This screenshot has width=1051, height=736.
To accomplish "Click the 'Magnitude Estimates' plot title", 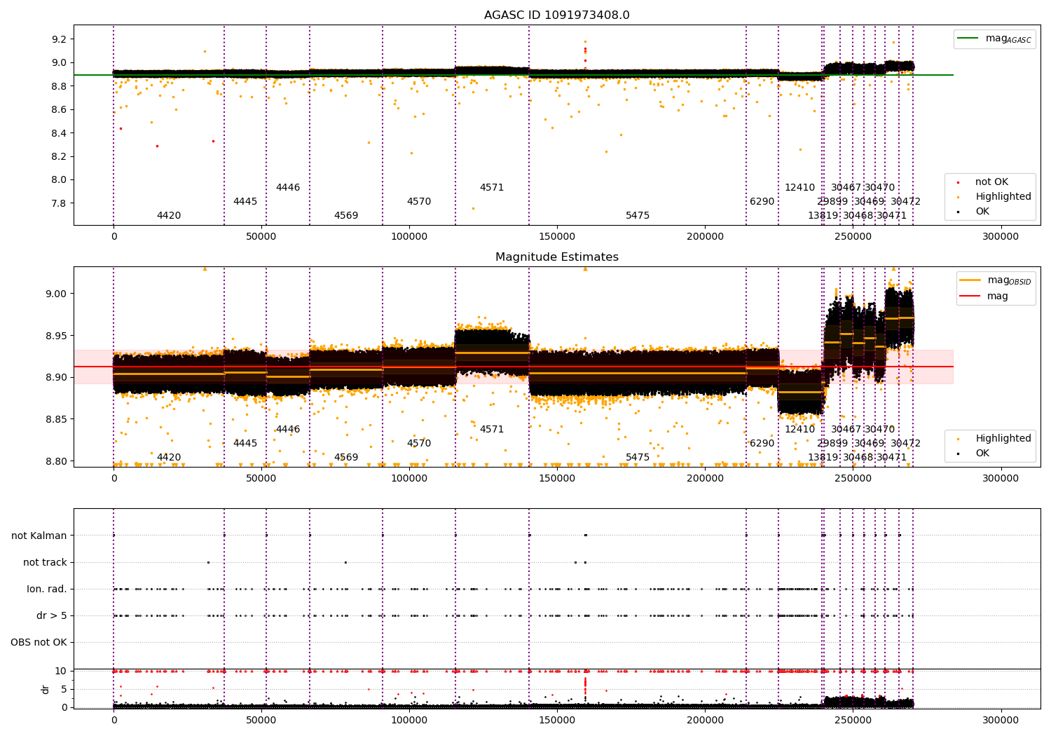I will click(x=556, y=257).
